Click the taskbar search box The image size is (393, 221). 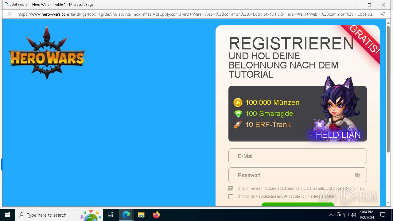(x=59, y=215)
